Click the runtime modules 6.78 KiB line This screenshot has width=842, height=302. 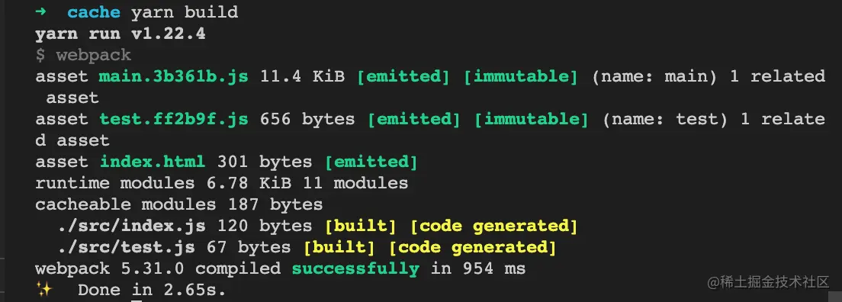tap(221, 183)
